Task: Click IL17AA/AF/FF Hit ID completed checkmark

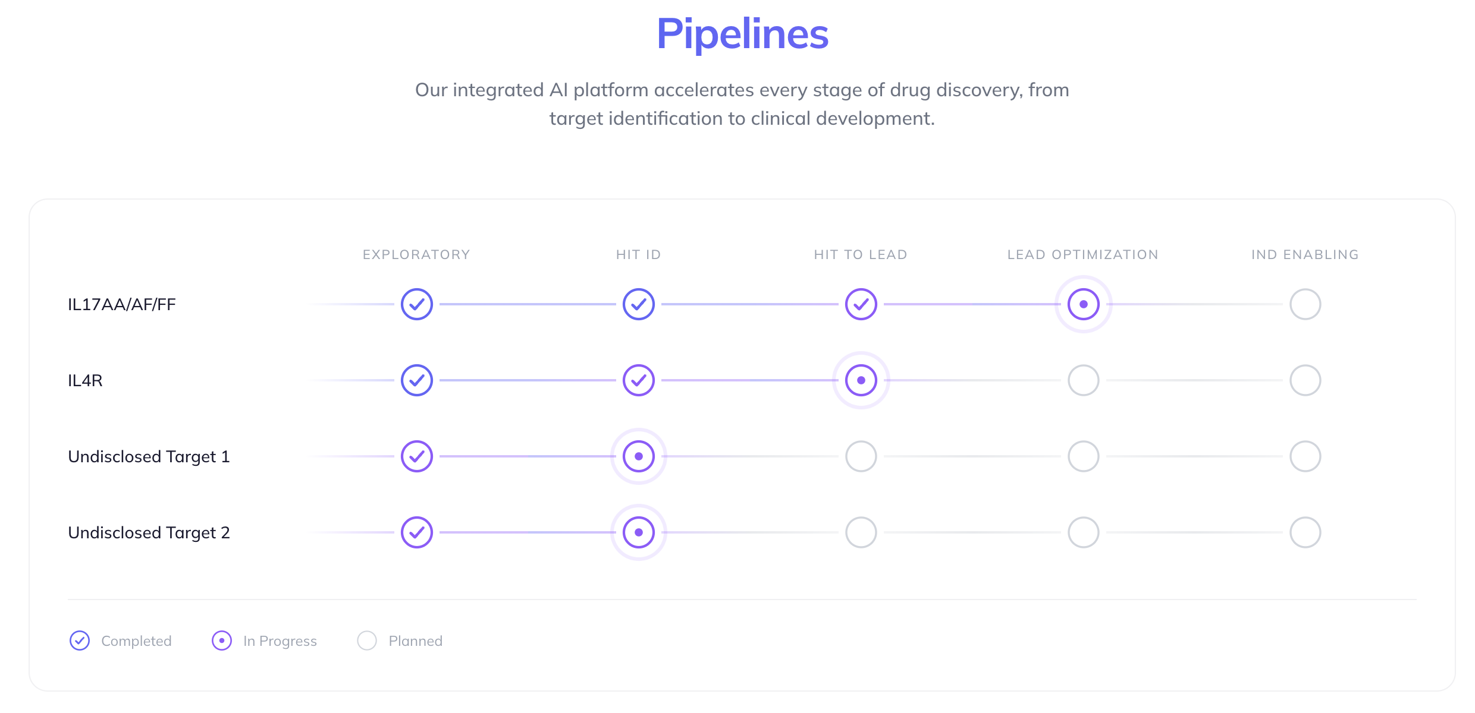Action: point(639,304)
